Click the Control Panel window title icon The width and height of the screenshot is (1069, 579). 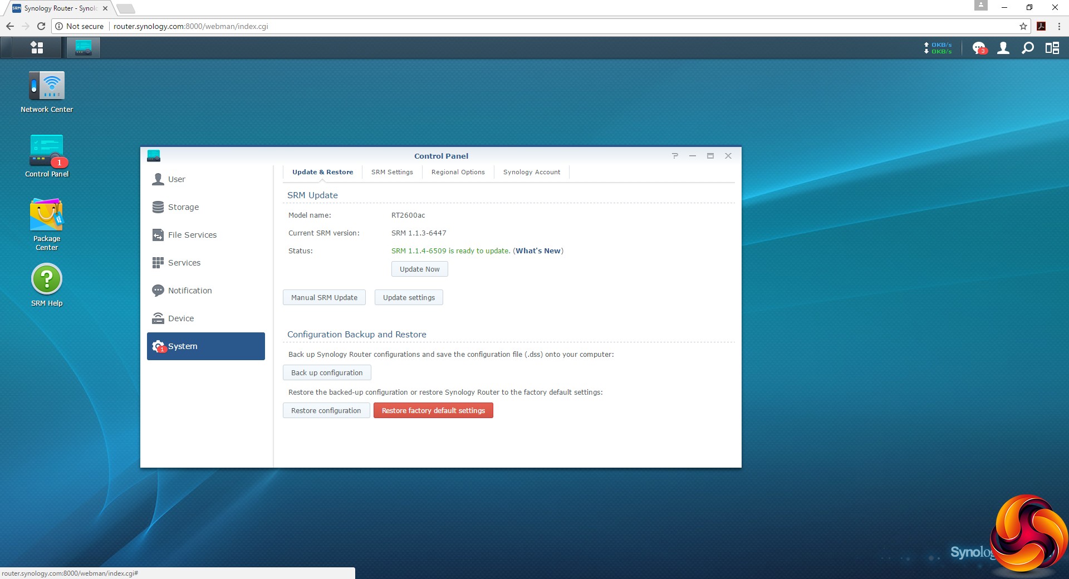point(154,156)
